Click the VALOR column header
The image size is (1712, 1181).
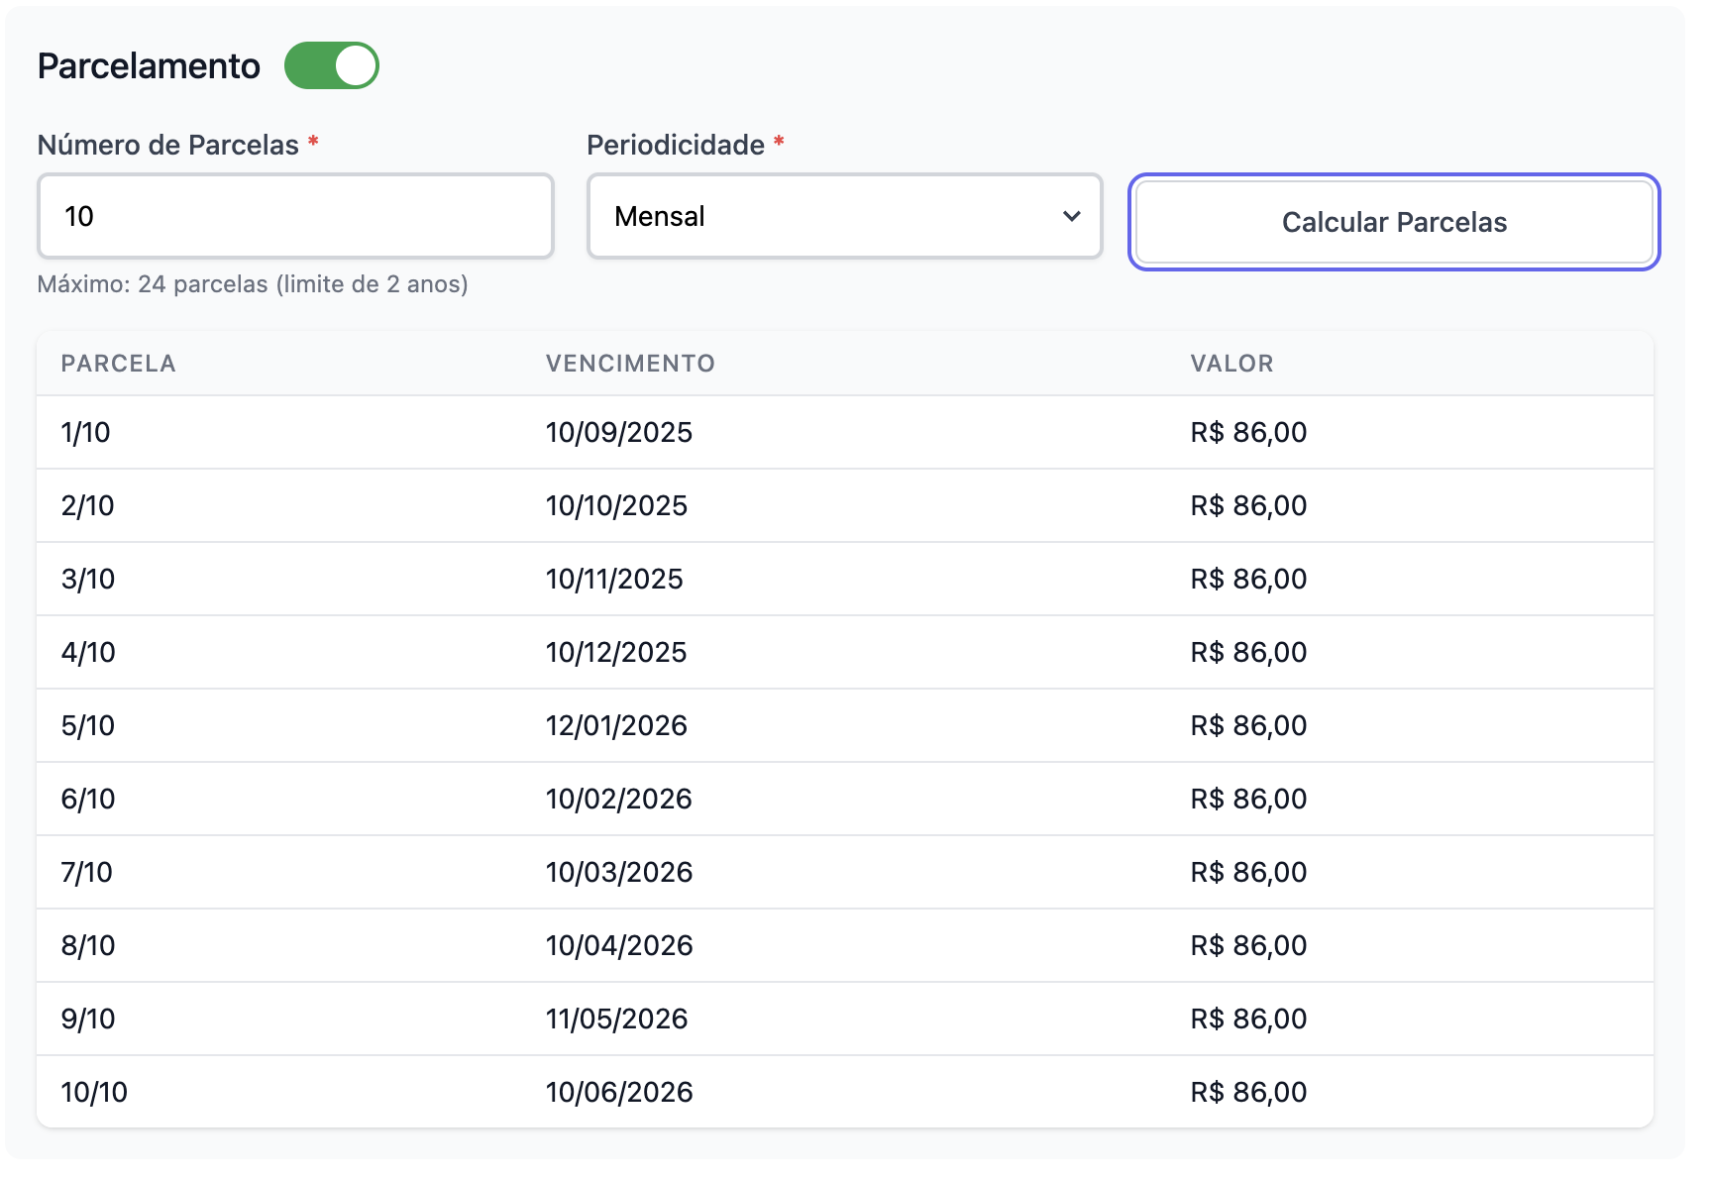coord(1231,364)
